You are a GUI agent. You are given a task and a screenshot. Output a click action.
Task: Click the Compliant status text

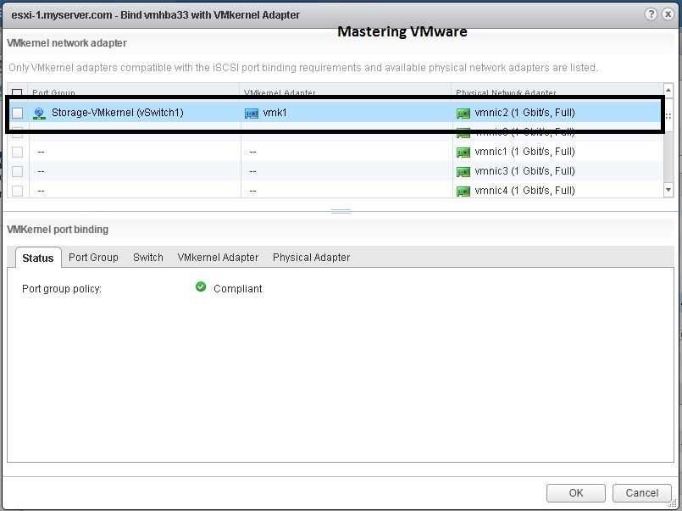pos(237,289)
